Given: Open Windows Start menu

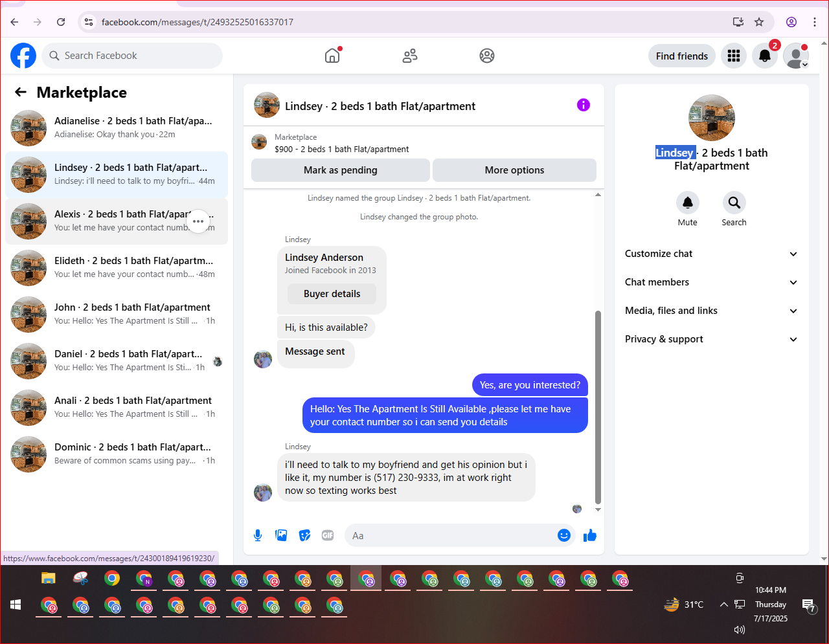Looking at the screenshot, I should pos(16,605).
